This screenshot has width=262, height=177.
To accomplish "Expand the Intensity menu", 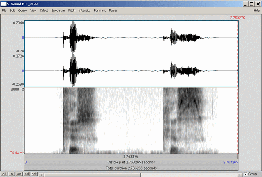I will click(x=84, y=10).
